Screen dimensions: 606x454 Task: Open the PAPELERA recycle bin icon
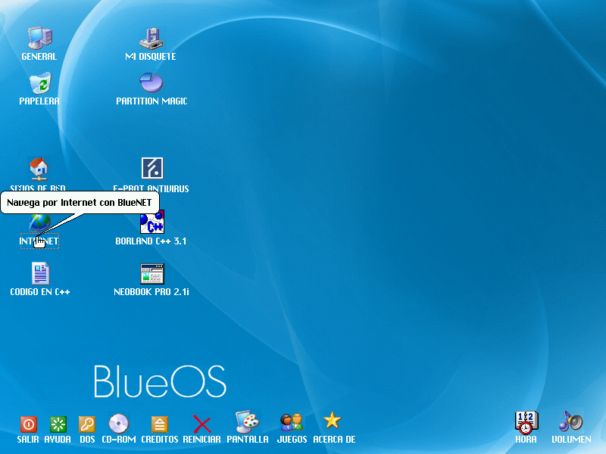[x=40, y=82]
